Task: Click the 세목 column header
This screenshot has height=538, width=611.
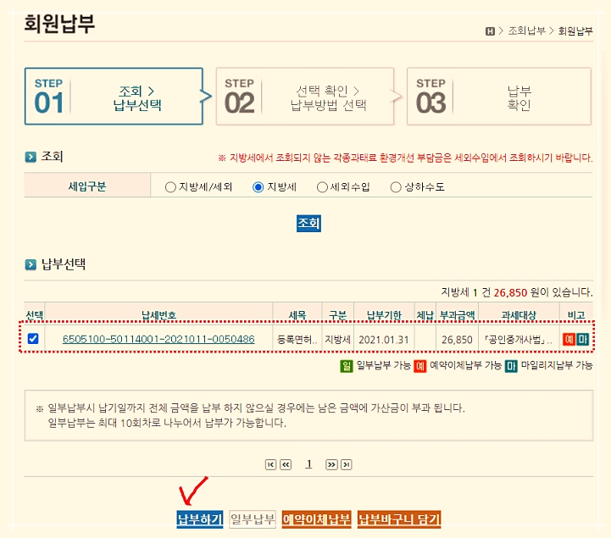Action: click(297, 315)
